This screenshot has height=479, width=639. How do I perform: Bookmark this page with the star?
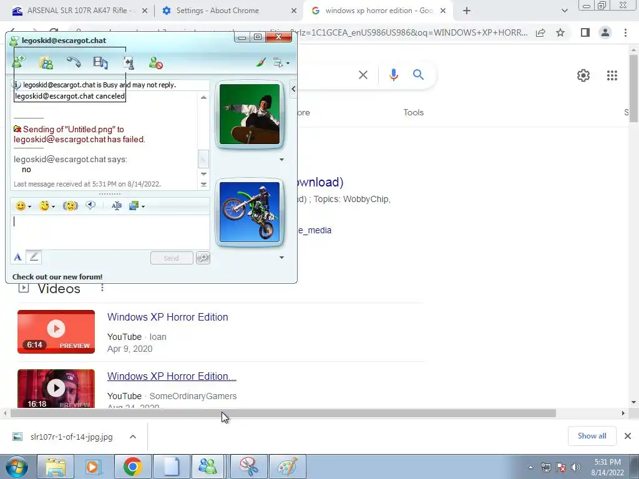point(560,32)
